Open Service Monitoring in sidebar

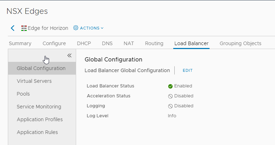[x=42, y=107]
